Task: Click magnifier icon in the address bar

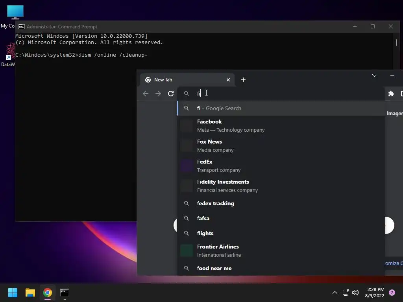Action: [186, 94]
